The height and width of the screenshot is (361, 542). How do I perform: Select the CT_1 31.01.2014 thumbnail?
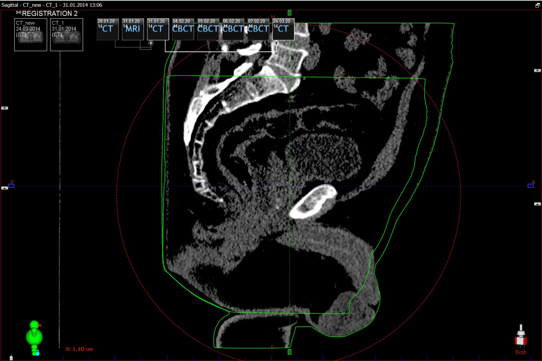click(x=66, y=35)
